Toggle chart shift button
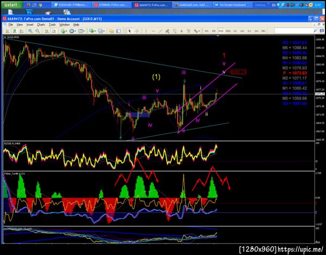 point(54,31)
